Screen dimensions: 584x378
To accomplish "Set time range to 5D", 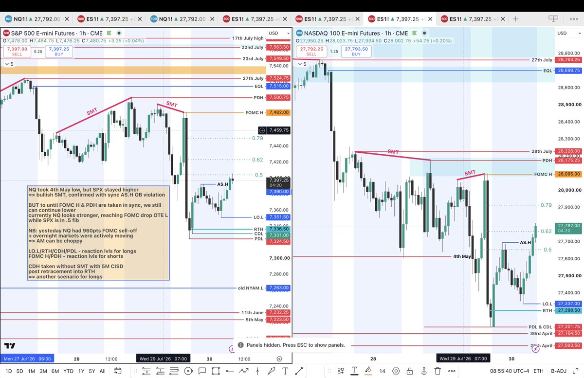I will (x=20, y=371).
